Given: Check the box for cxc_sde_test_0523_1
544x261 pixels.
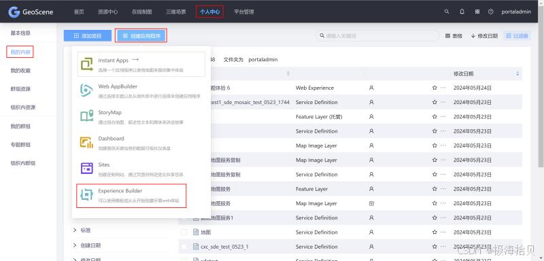Looking at the screenshot, I should coord(184,247).
